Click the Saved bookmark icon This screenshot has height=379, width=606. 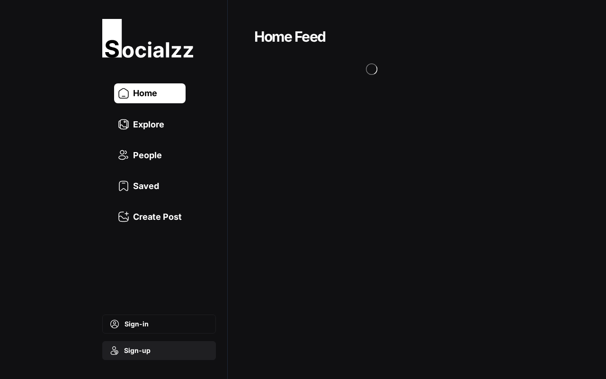click(x=124, y=186)
